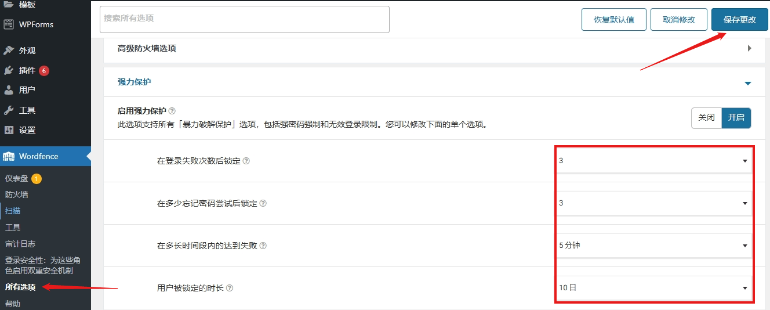Switch brute force protection to 关闭

coord(706,118)
